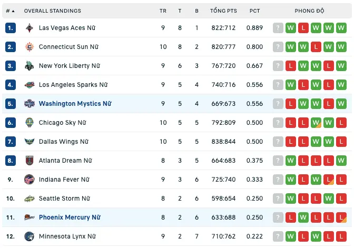Screen dimensions: 354x248
Task: Click the Los Angeles Sparks team logo
Action: (29, 85)
